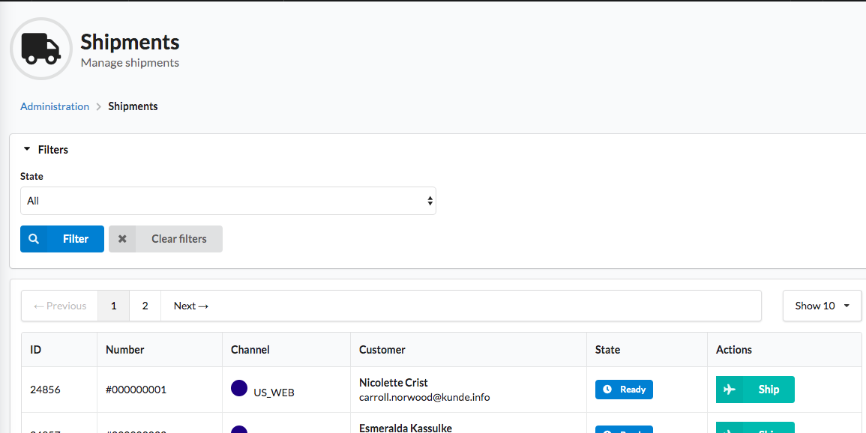The height and width of the screenshot is (433, 866).
Task: Click the plane icon on Nicolette Crist's Ship button
Action: (729, 390)
